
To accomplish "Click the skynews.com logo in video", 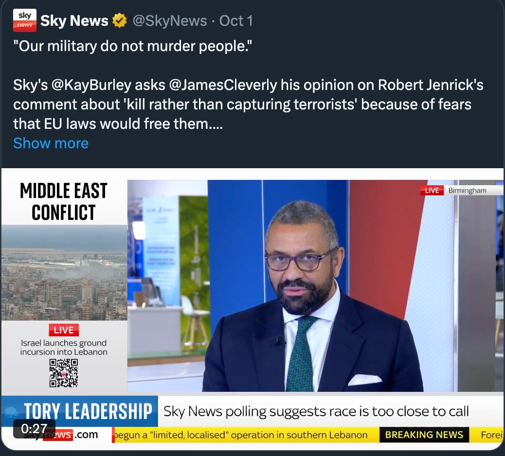I will pos(61,435).
